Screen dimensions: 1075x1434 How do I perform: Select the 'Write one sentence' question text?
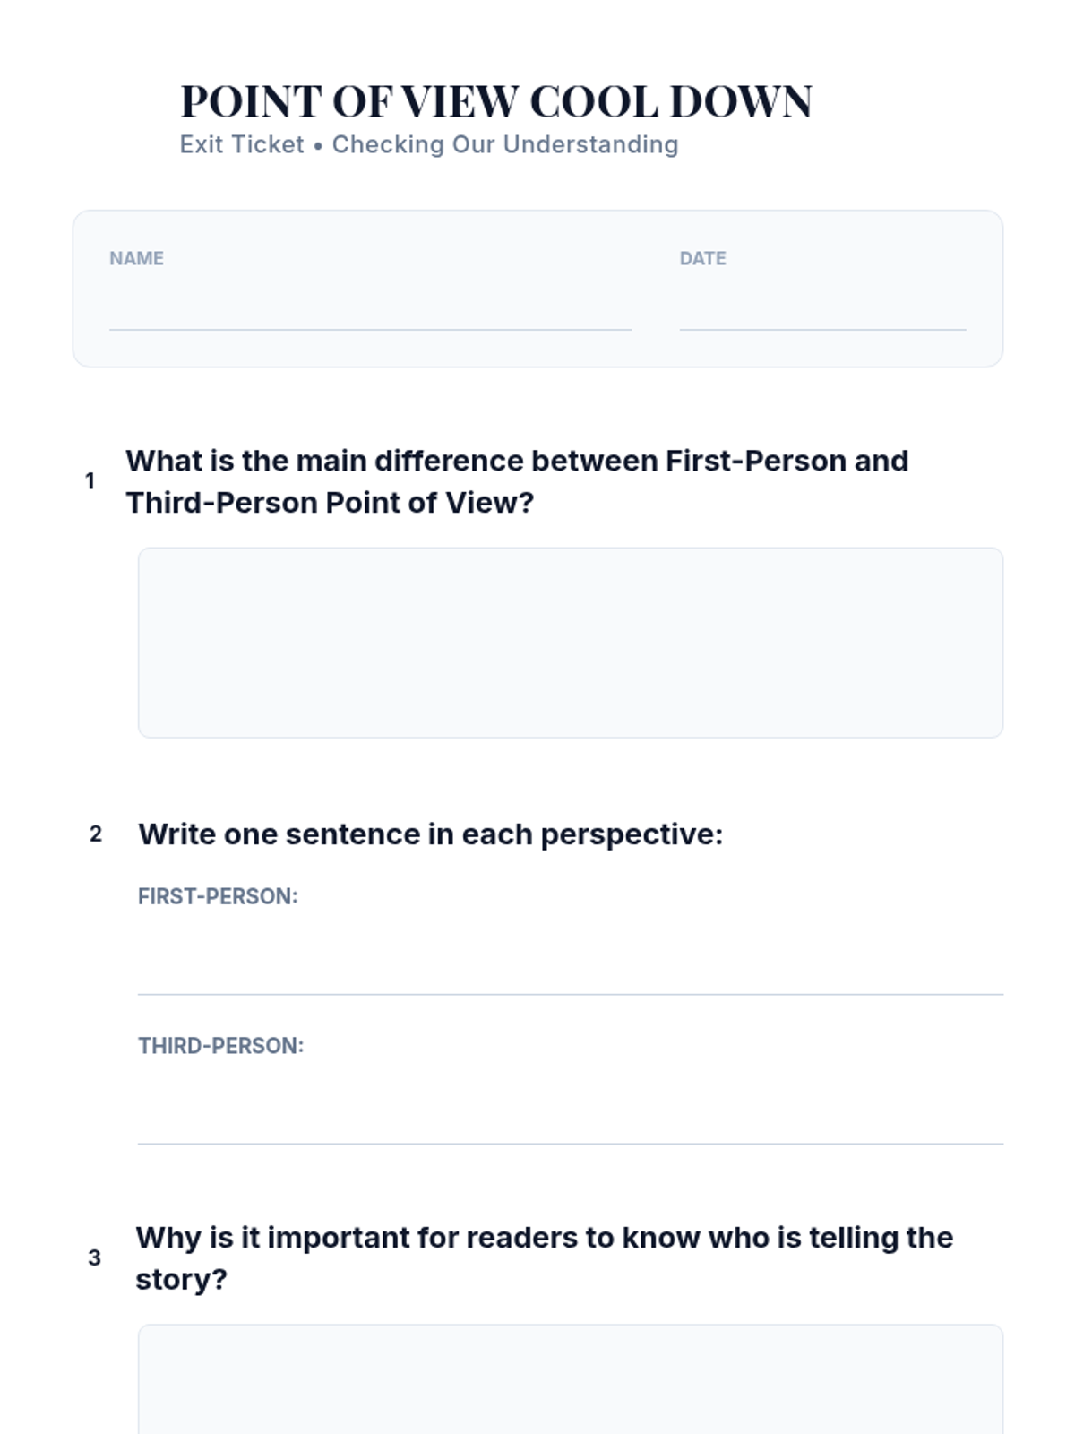[x=430, y=834]
